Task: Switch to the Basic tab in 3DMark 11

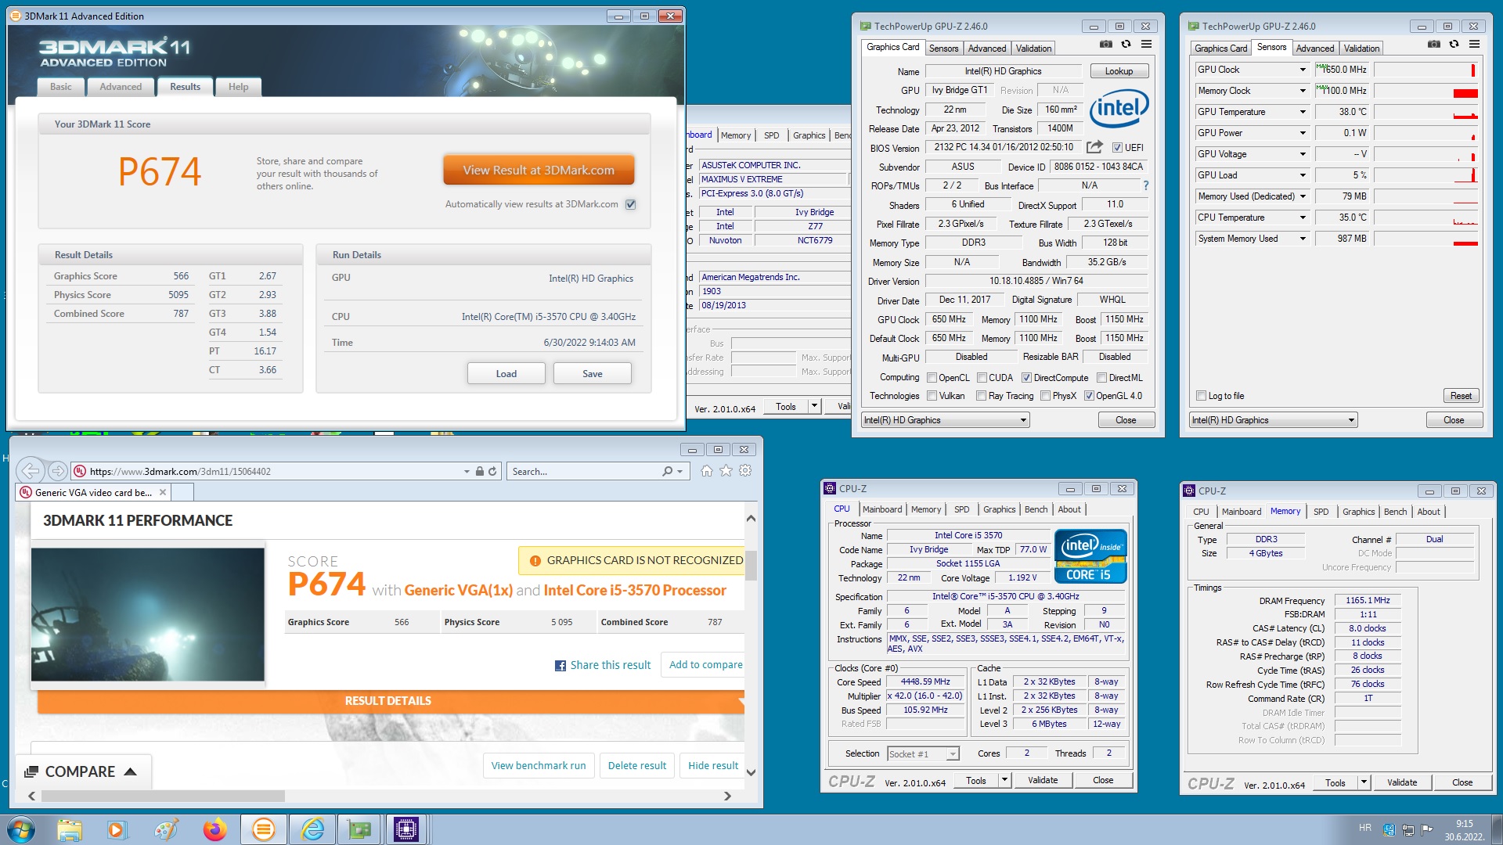Action: pyautogui.click(x=61, y=87)
